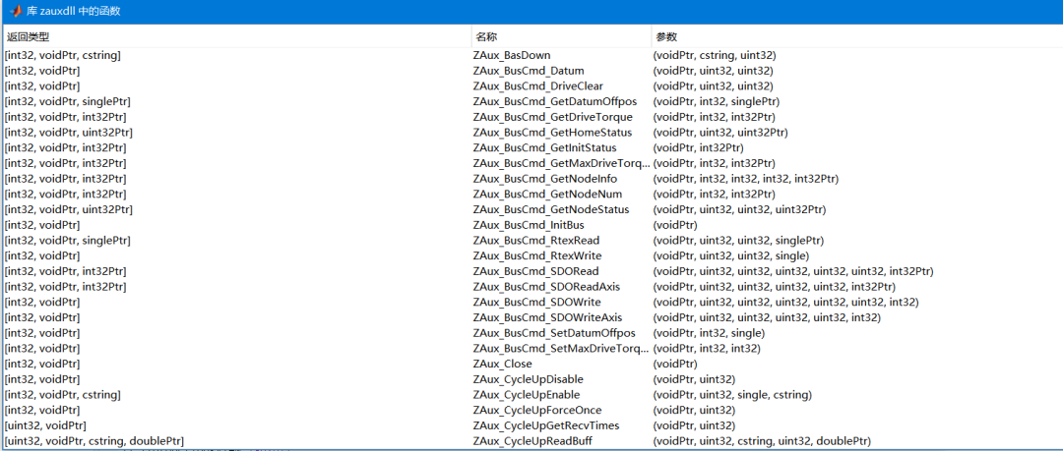
Task: Click ZAux_BasDown return type cell
Action: [x=62, y=56]
